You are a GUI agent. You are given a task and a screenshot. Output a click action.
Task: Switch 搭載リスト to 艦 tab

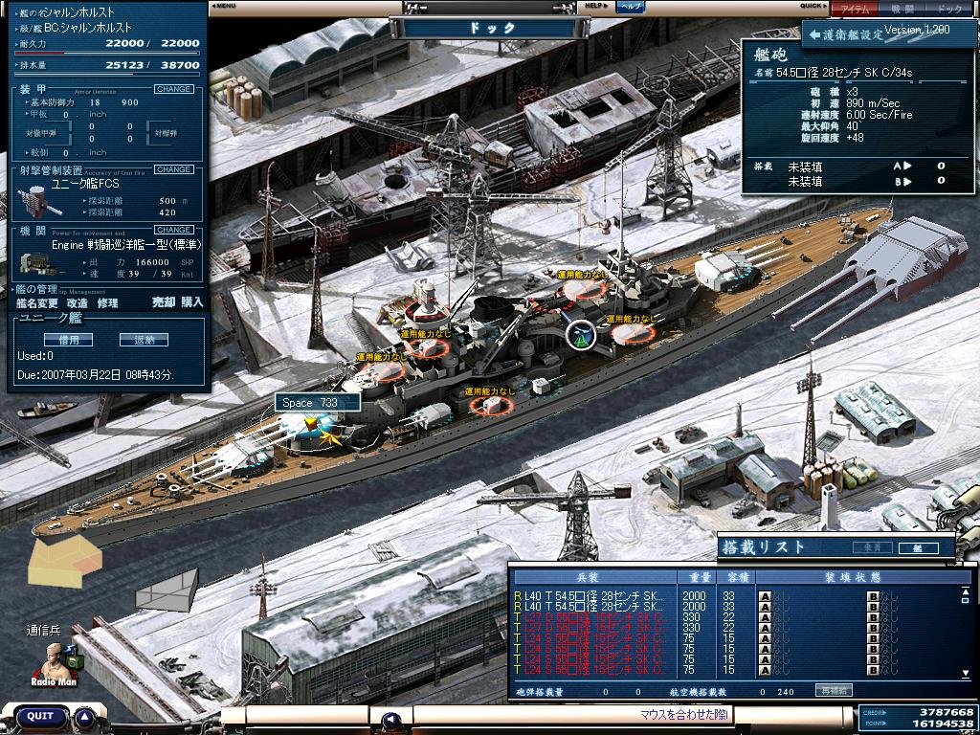(918, 548)
